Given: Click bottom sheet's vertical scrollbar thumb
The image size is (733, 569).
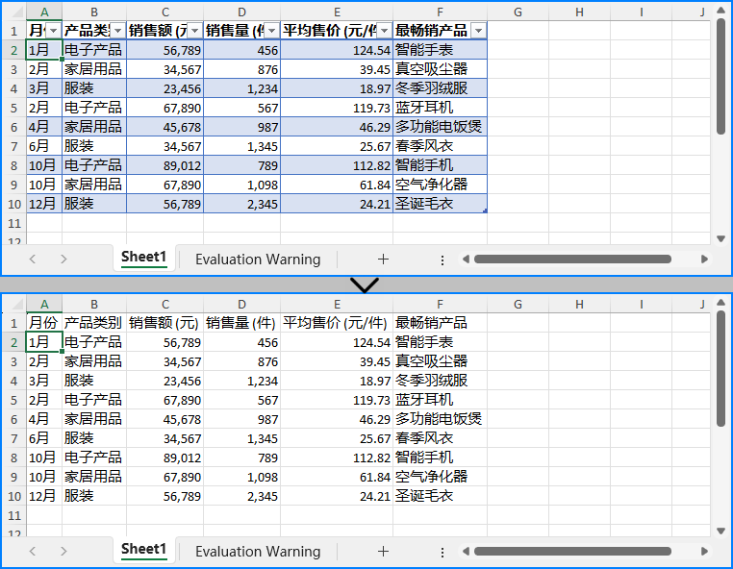Looking at the screenshot, I should coord(720,368).
